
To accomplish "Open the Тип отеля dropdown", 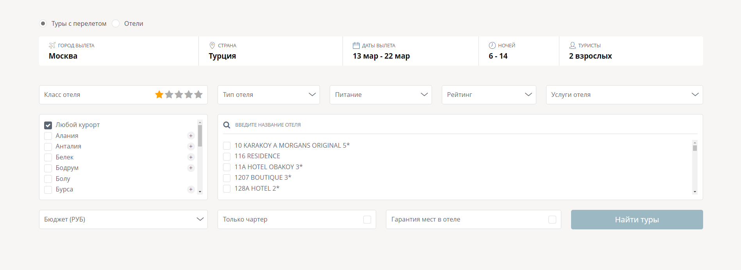I will pos(268,95).
